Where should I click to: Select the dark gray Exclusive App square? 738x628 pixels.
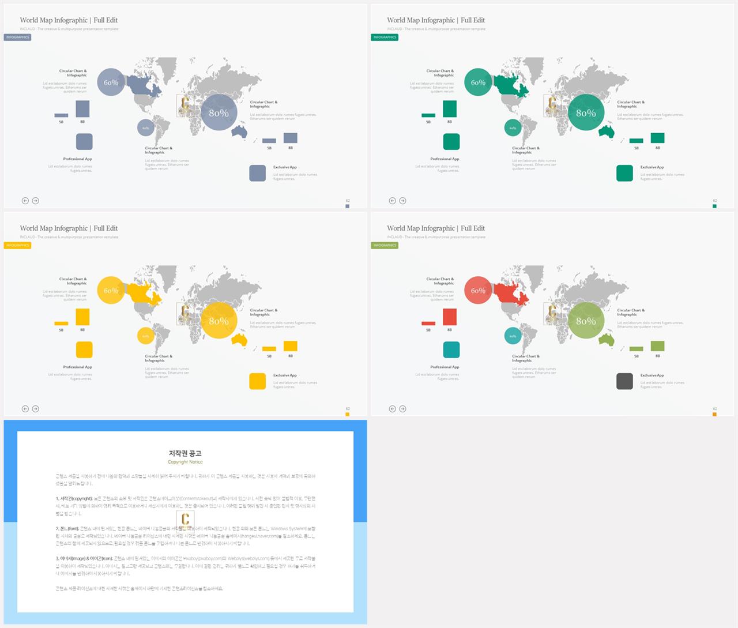coord(625,381)
